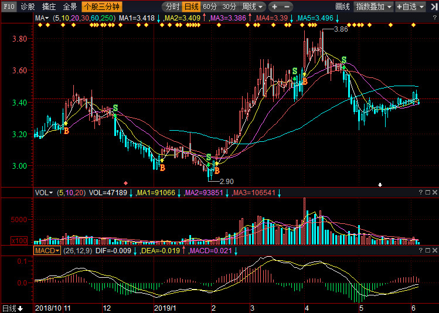Click the 画线 drawing tool button
Screen dimensions: 439x313
(x=342, y=7)
